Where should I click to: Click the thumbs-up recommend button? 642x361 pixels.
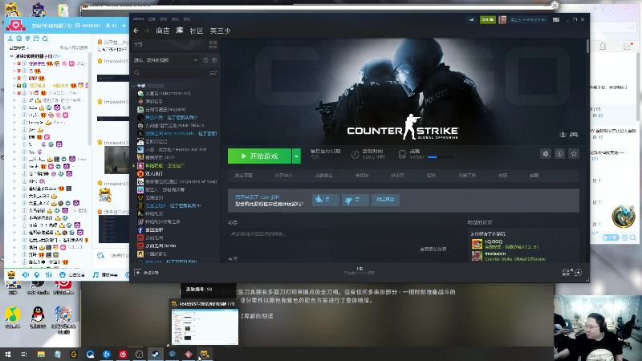(x=325, y=200)
